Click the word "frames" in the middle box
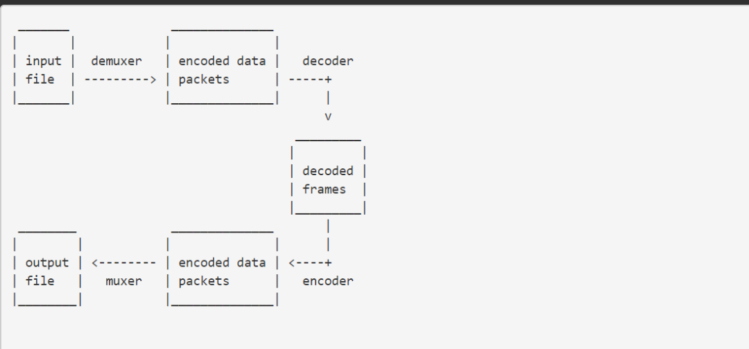 point(324,188)
